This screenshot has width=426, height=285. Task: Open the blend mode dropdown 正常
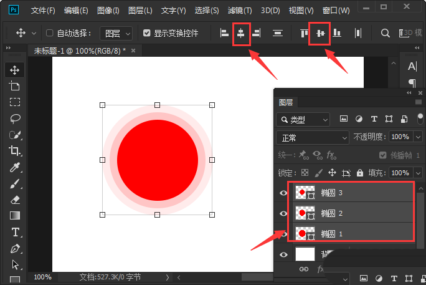point(313,137)
